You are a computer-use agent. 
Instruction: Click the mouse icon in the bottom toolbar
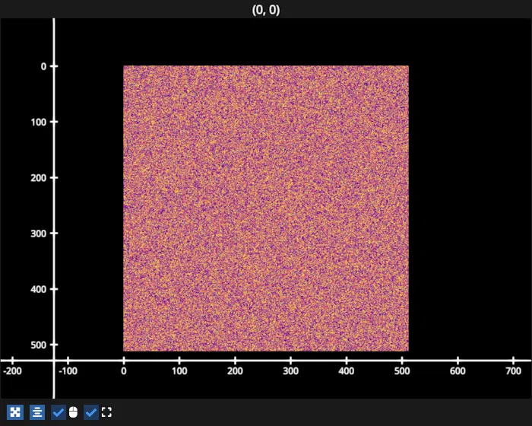pos(73,412)
